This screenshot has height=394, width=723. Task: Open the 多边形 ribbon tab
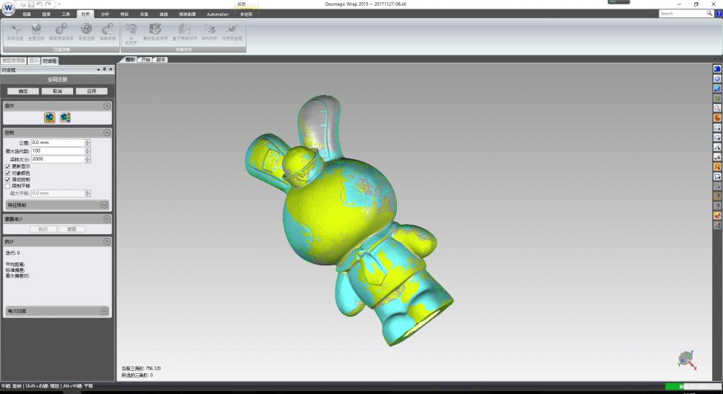(x=246, y=14)
